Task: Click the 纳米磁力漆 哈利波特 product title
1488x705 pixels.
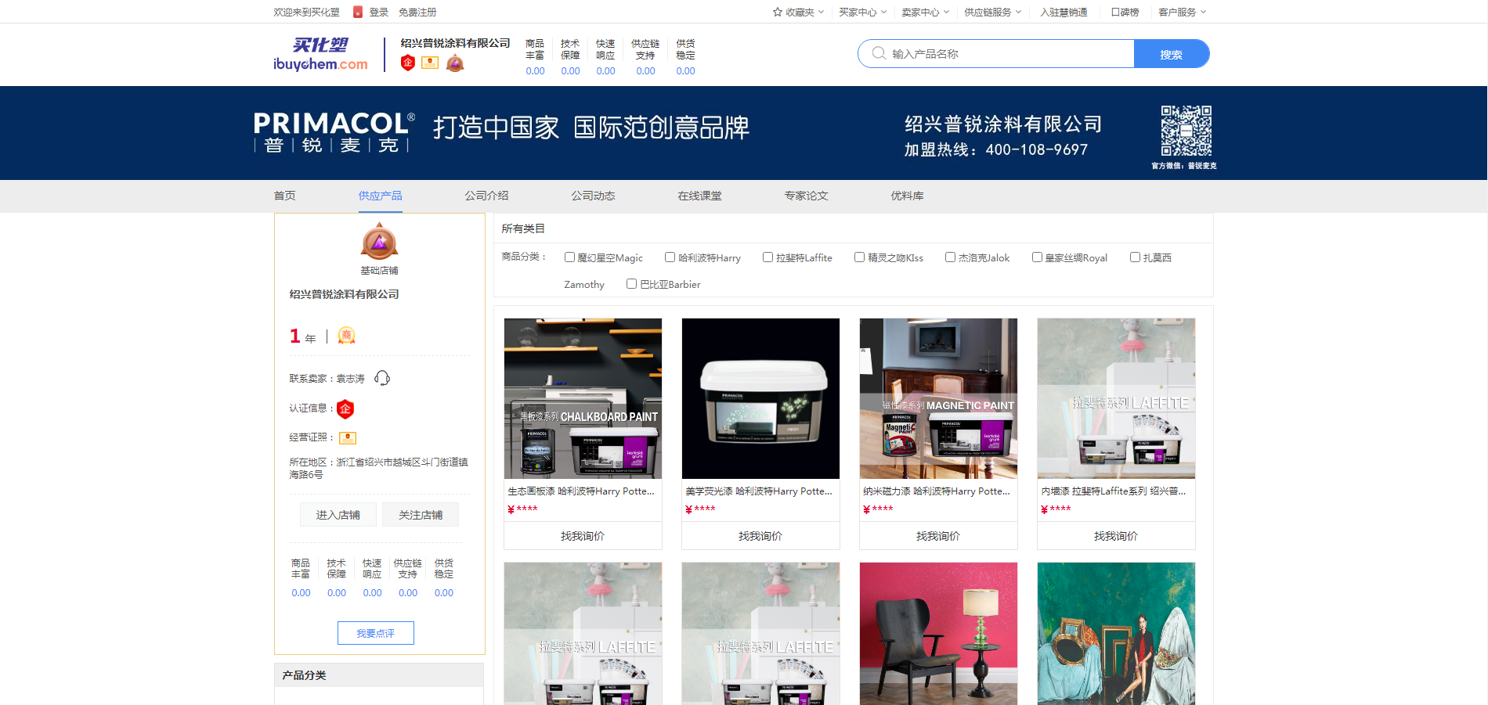Action: pyautogui.click(x=937, y=491)
